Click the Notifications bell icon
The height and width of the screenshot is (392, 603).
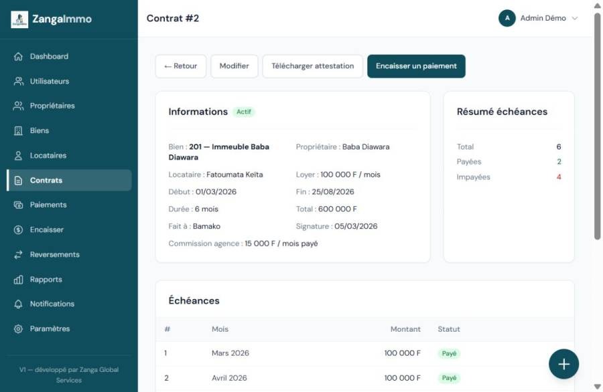pyautogui.click(x=18, y=304)
